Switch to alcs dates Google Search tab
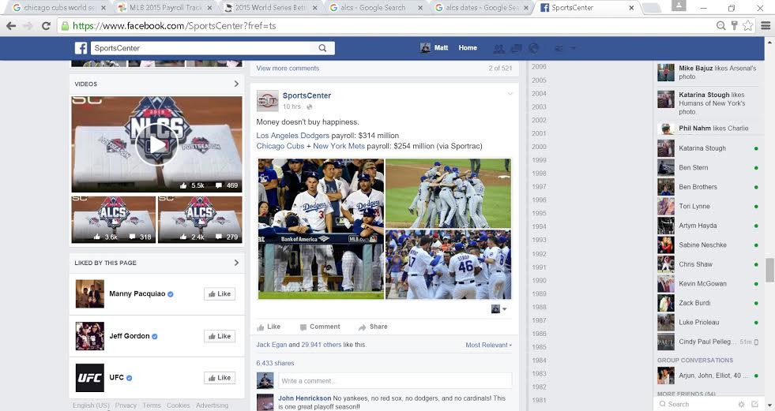The image size is (775, 411). pyautogui.click(x=480, y=8)
